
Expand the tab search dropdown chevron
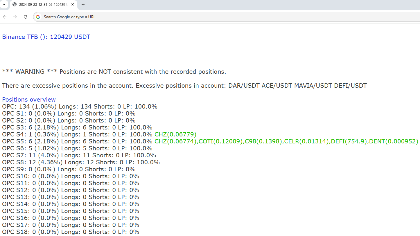point(4,4)
